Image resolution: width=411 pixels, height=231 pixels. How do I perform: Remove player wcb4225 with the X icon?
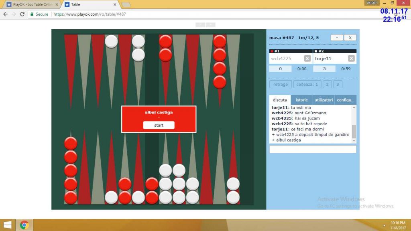pos(307,59)
